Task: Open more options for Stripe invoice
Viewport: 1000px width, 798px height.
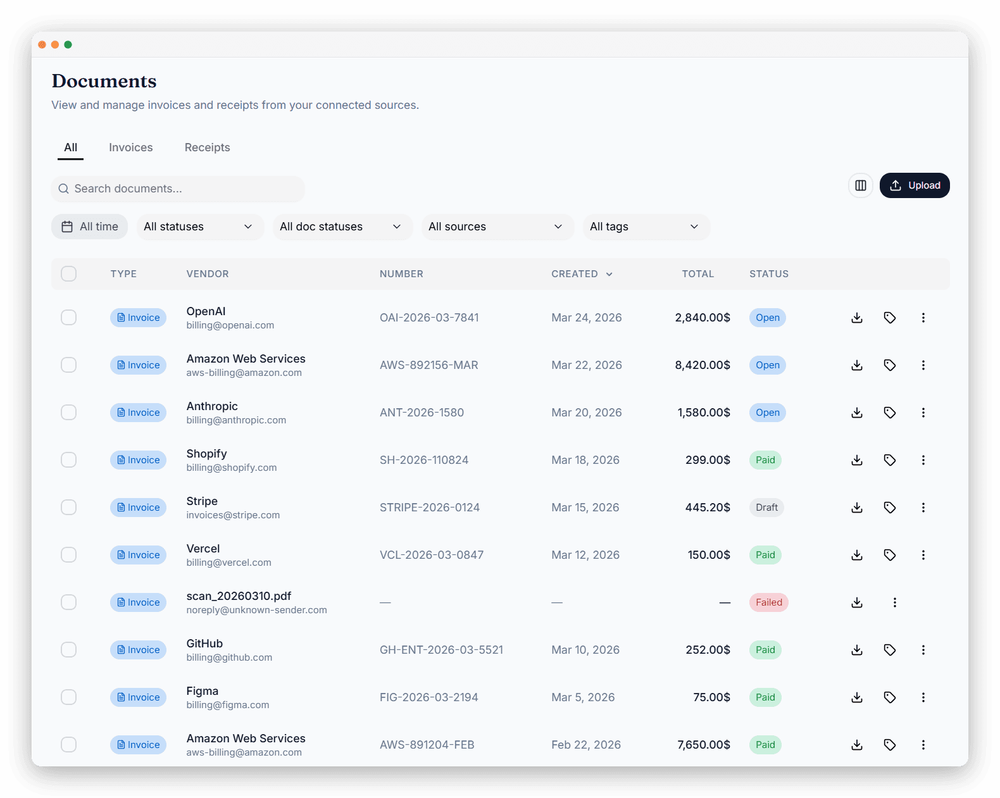Action: [x=923, y=508]
